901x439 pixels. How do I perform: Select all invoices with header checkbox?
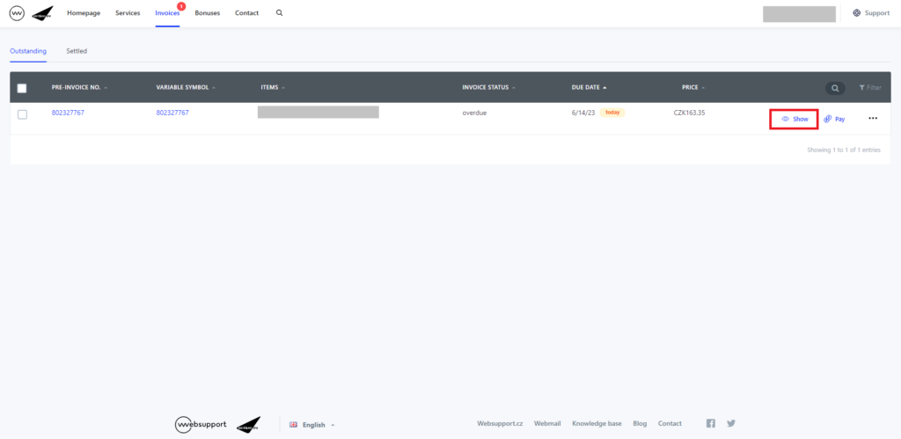(x=22, y=88)
